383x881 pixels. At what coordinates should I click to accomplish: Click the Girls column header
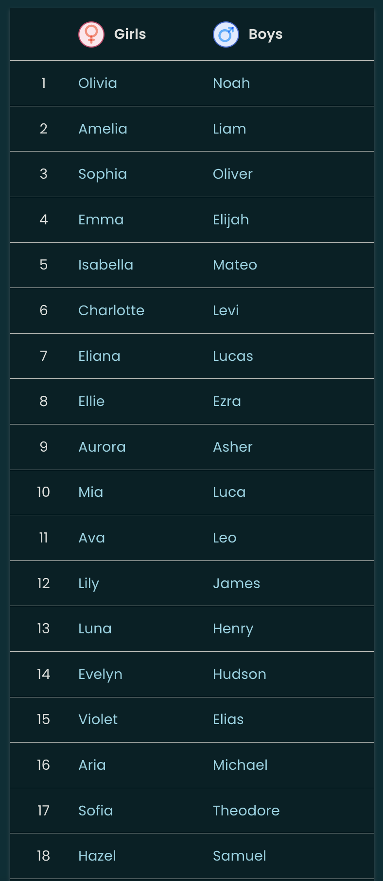130,34
